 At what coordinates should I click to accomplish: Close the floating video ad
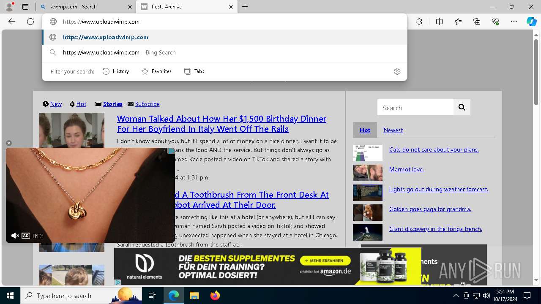tap(9, 143)
